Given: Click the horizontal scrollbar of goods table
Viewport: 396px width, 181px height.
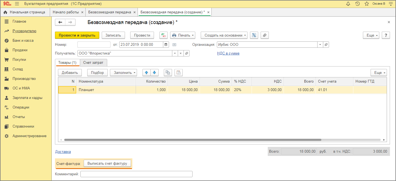Looking at the screenshot, I should tap(193, 140).
